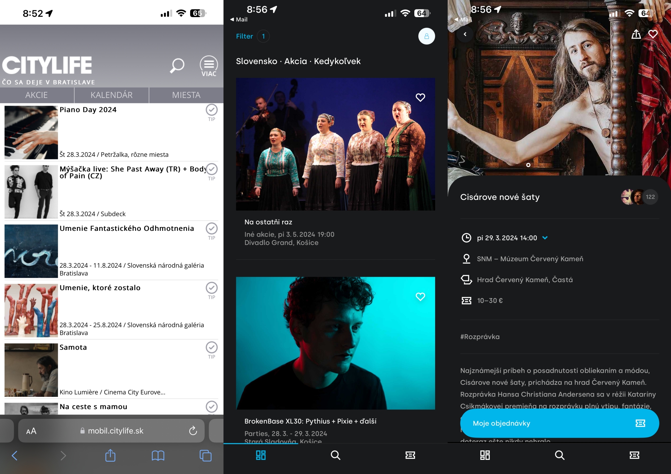The width and height of the screenshot is (671, 474).
Task: Open the profile lock icon button
Action: [x=426, y=36]
